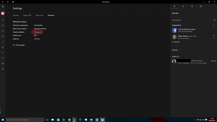Dismiss the Suggestions section with X
The height and width of the screenshot is (122, 217).
click(214, 26)
